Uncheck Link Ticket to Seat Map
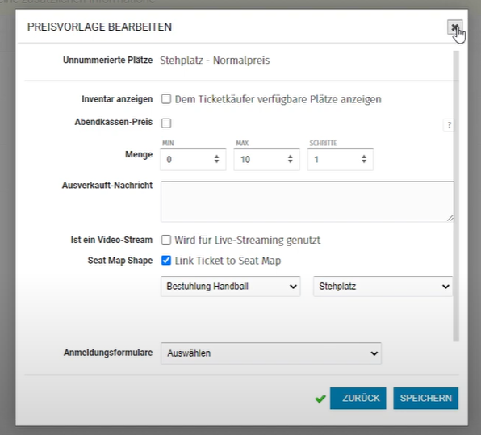This screenshot has height=435, width=481. coord(166,261)
